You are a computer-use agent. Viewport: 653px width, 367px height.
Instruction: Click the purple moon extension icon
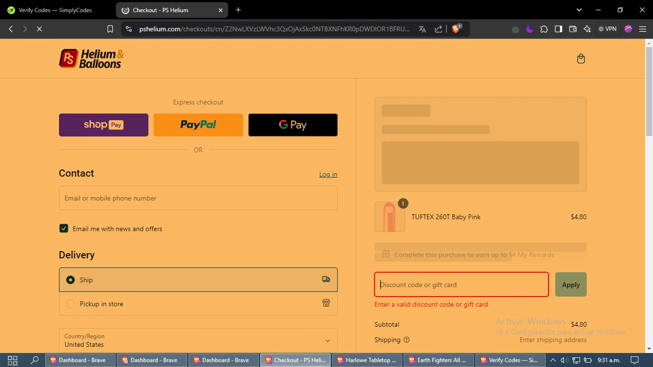pyautogui.click(x=529, y=29)
